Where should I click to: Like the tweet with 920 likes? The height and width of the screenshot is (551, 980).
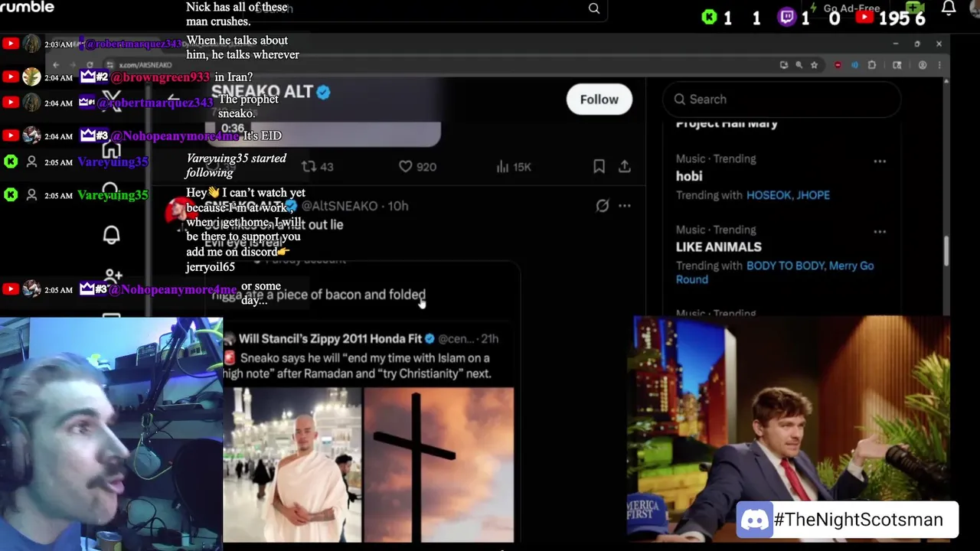coord(417,167)
